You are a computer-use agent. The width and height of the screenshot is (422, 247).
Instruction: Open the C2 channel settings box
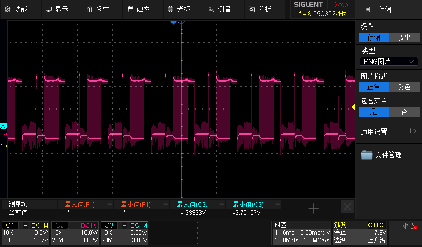[75, 233]
